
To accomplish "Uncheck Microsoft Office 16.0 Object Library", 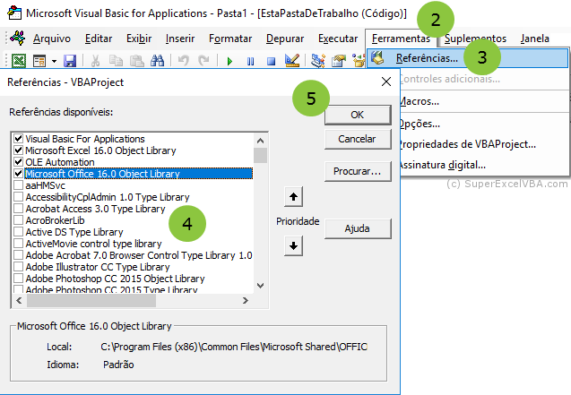I will click(x=18, y=174).
